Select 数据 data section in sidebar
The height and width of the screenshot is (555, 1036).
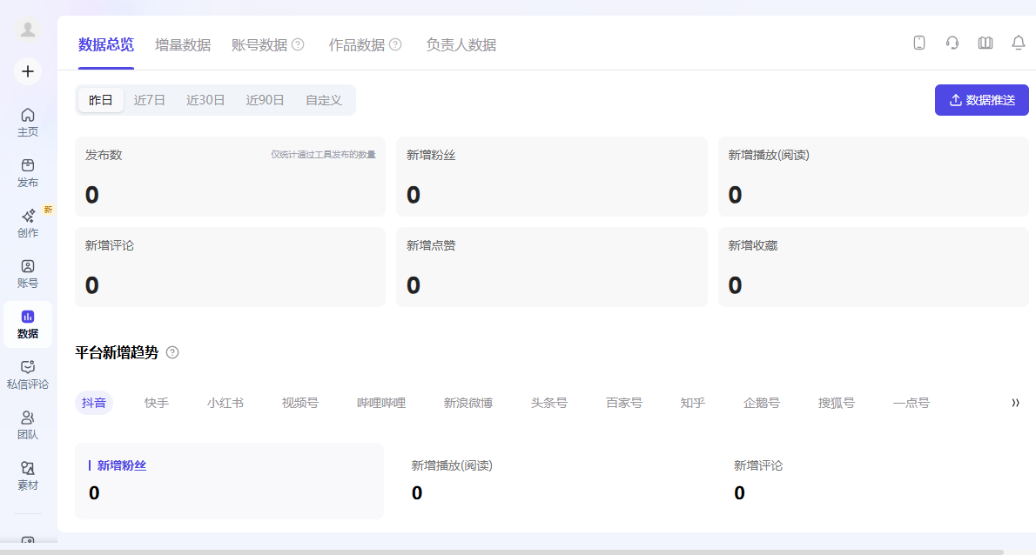point(28,324)
